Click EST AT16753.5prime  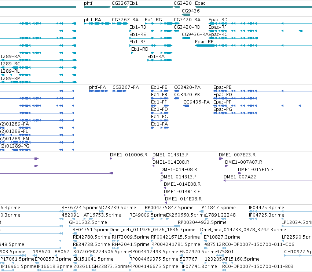[x=88, y=219]
